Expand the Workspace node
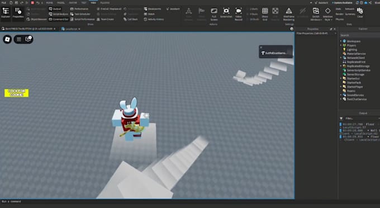 [x=341, y=41]
